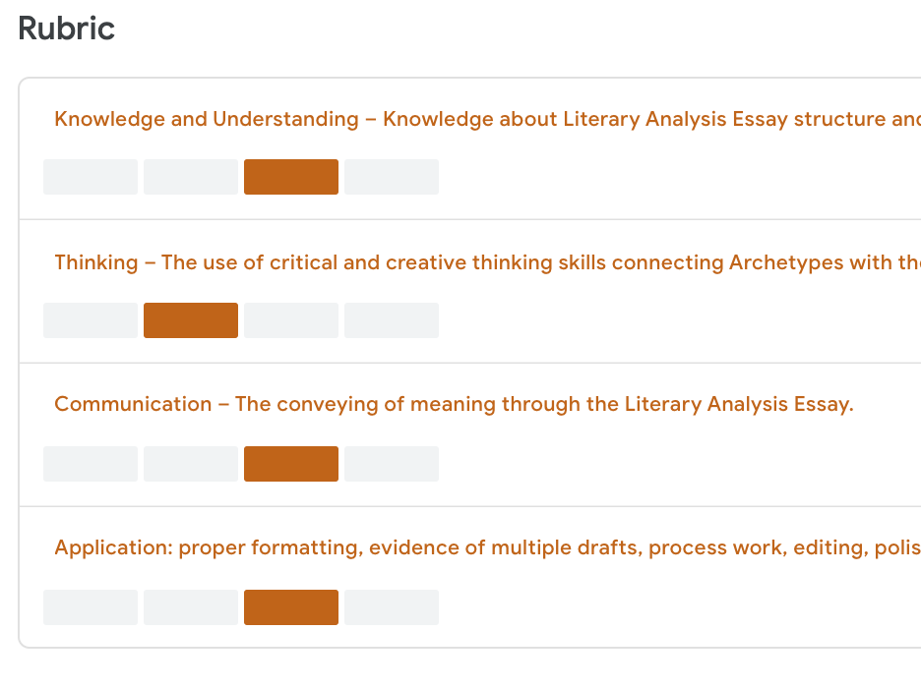The width and height of the screenshot is (921, 688).
Task: Select the highlighted orange level under Communication
Action: 291,464
